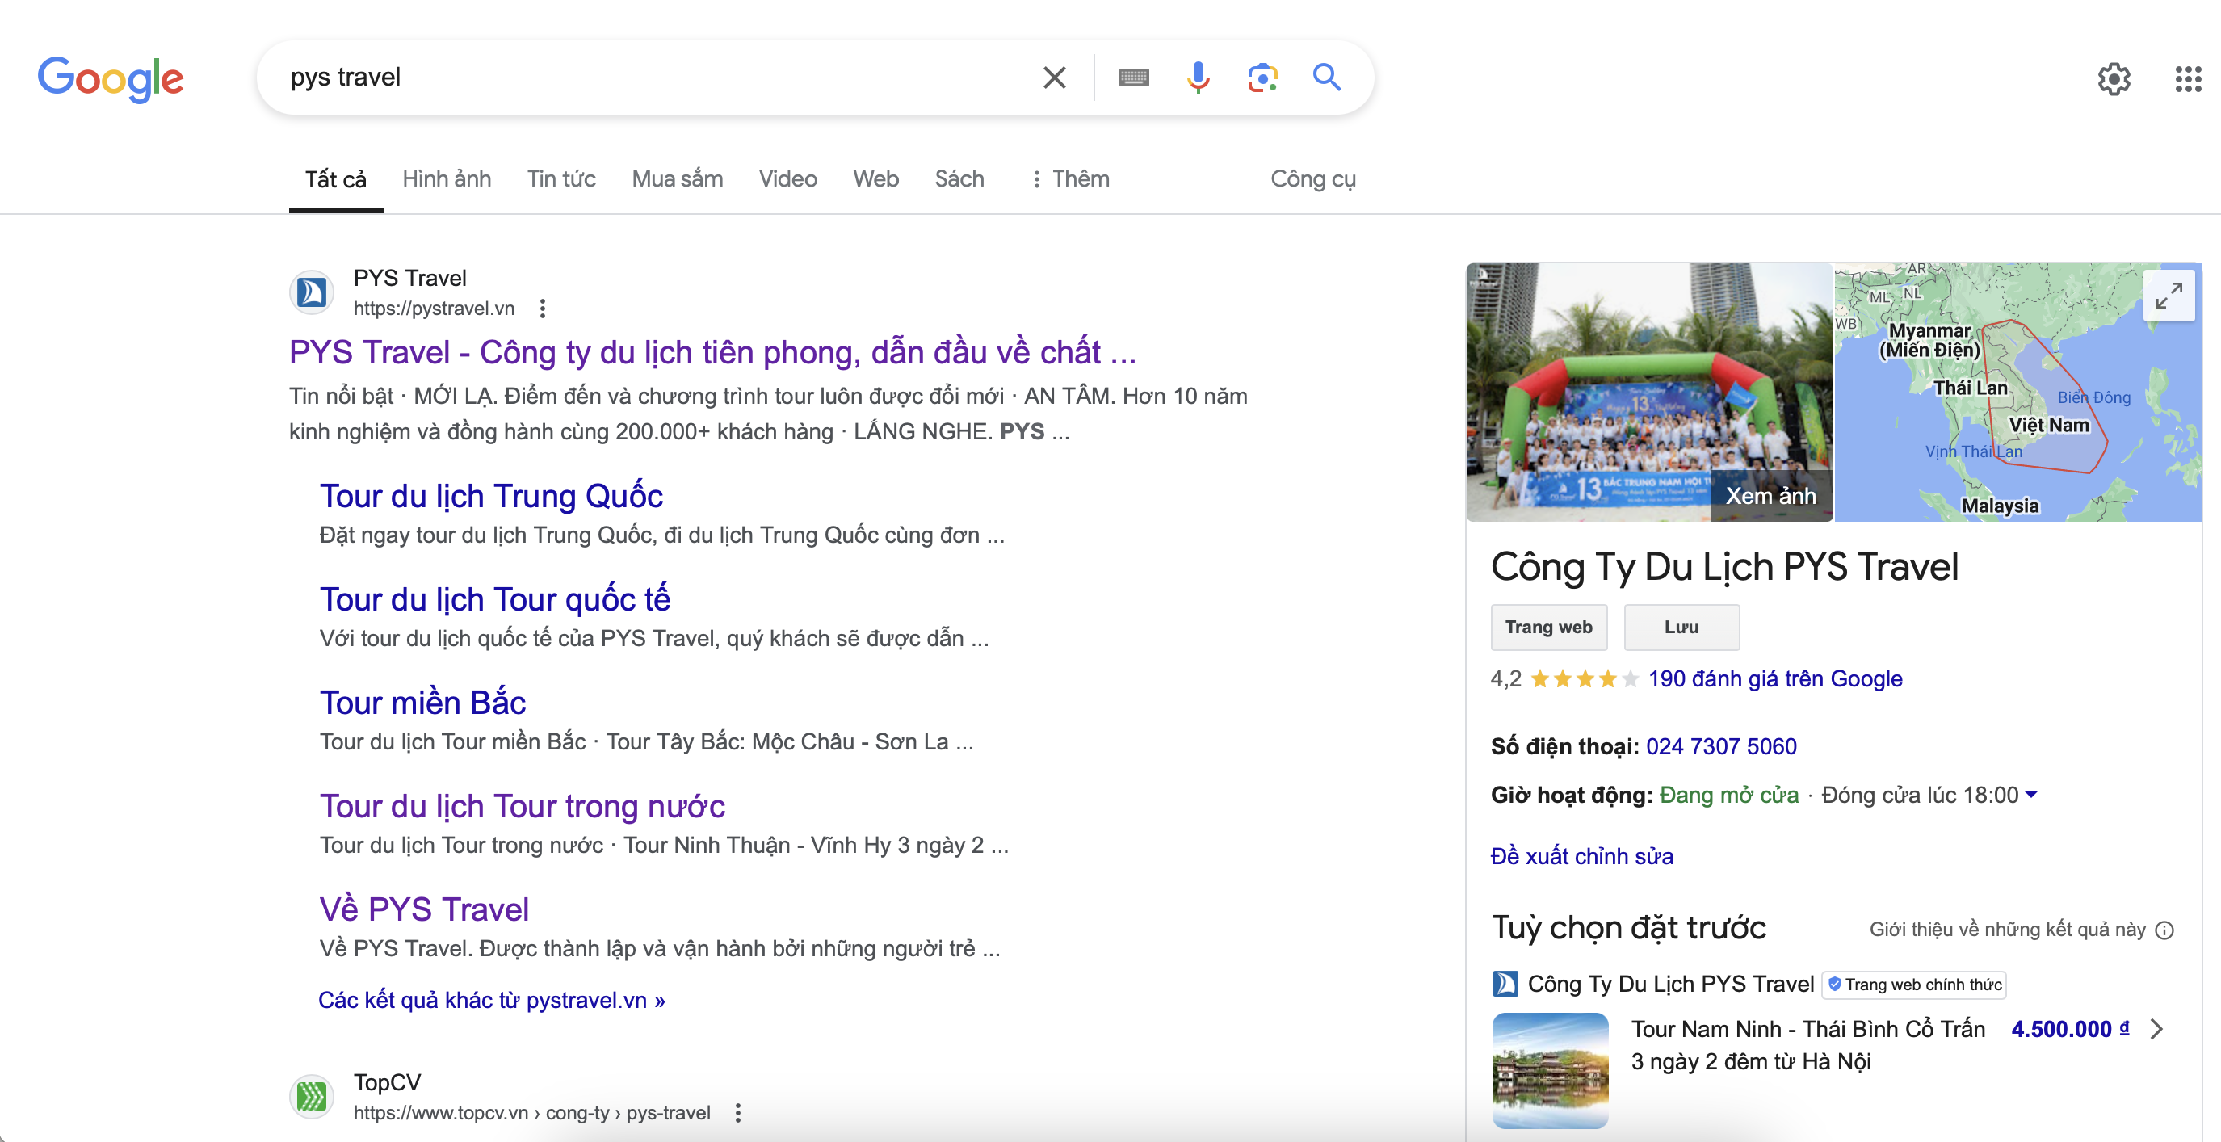Click the https://pystravel.vn URL text
2221x1142 pixels.
pyautogui.click(x=434, y=309)
